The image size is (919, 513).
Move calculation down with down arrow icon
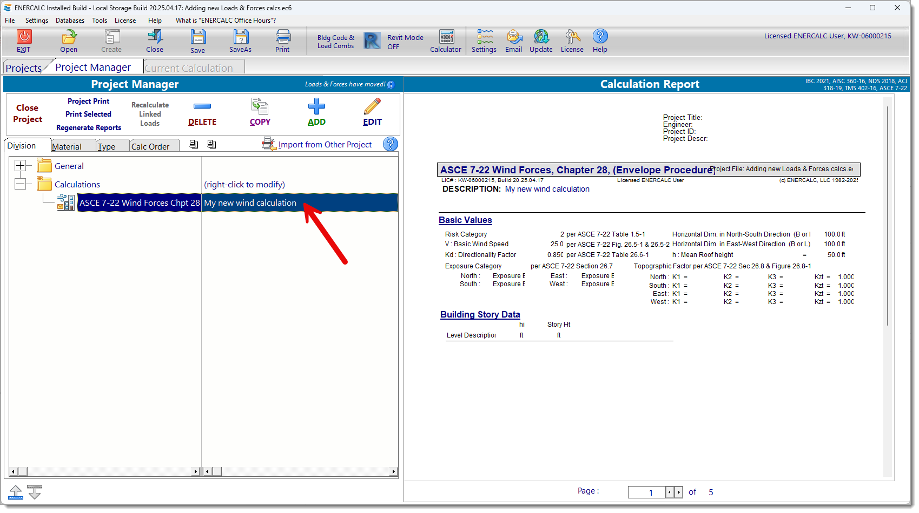pyautogui.click(x=35, y=492)
